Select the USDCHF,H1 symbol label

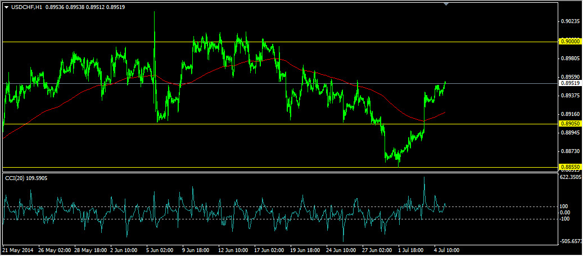(x=26, y=6)
